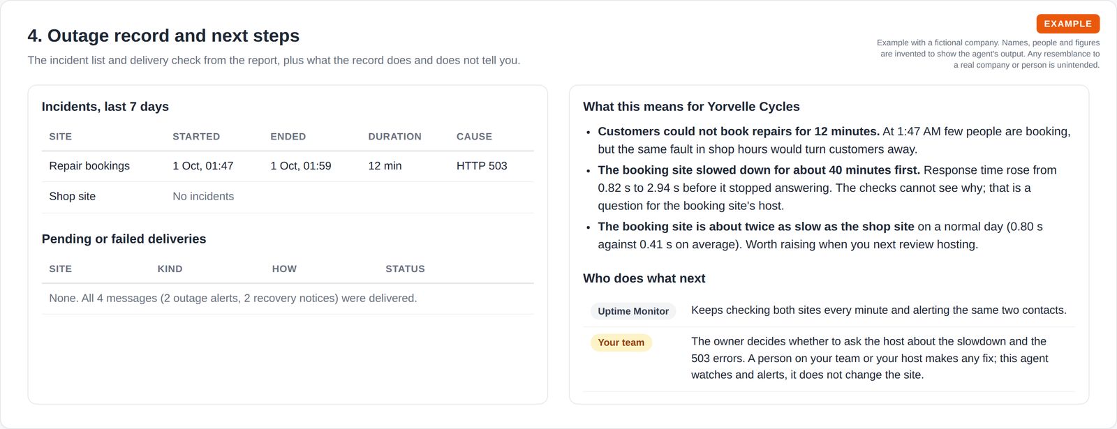Click the bullet about the booking site slowing for 40 minutes
Viewport: 1117px width, 429px height.
827,188
